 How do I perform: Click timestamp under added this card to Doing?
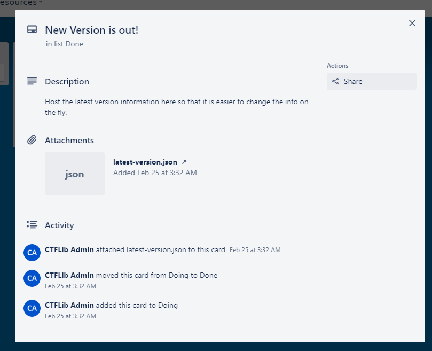tap(70, 316)
